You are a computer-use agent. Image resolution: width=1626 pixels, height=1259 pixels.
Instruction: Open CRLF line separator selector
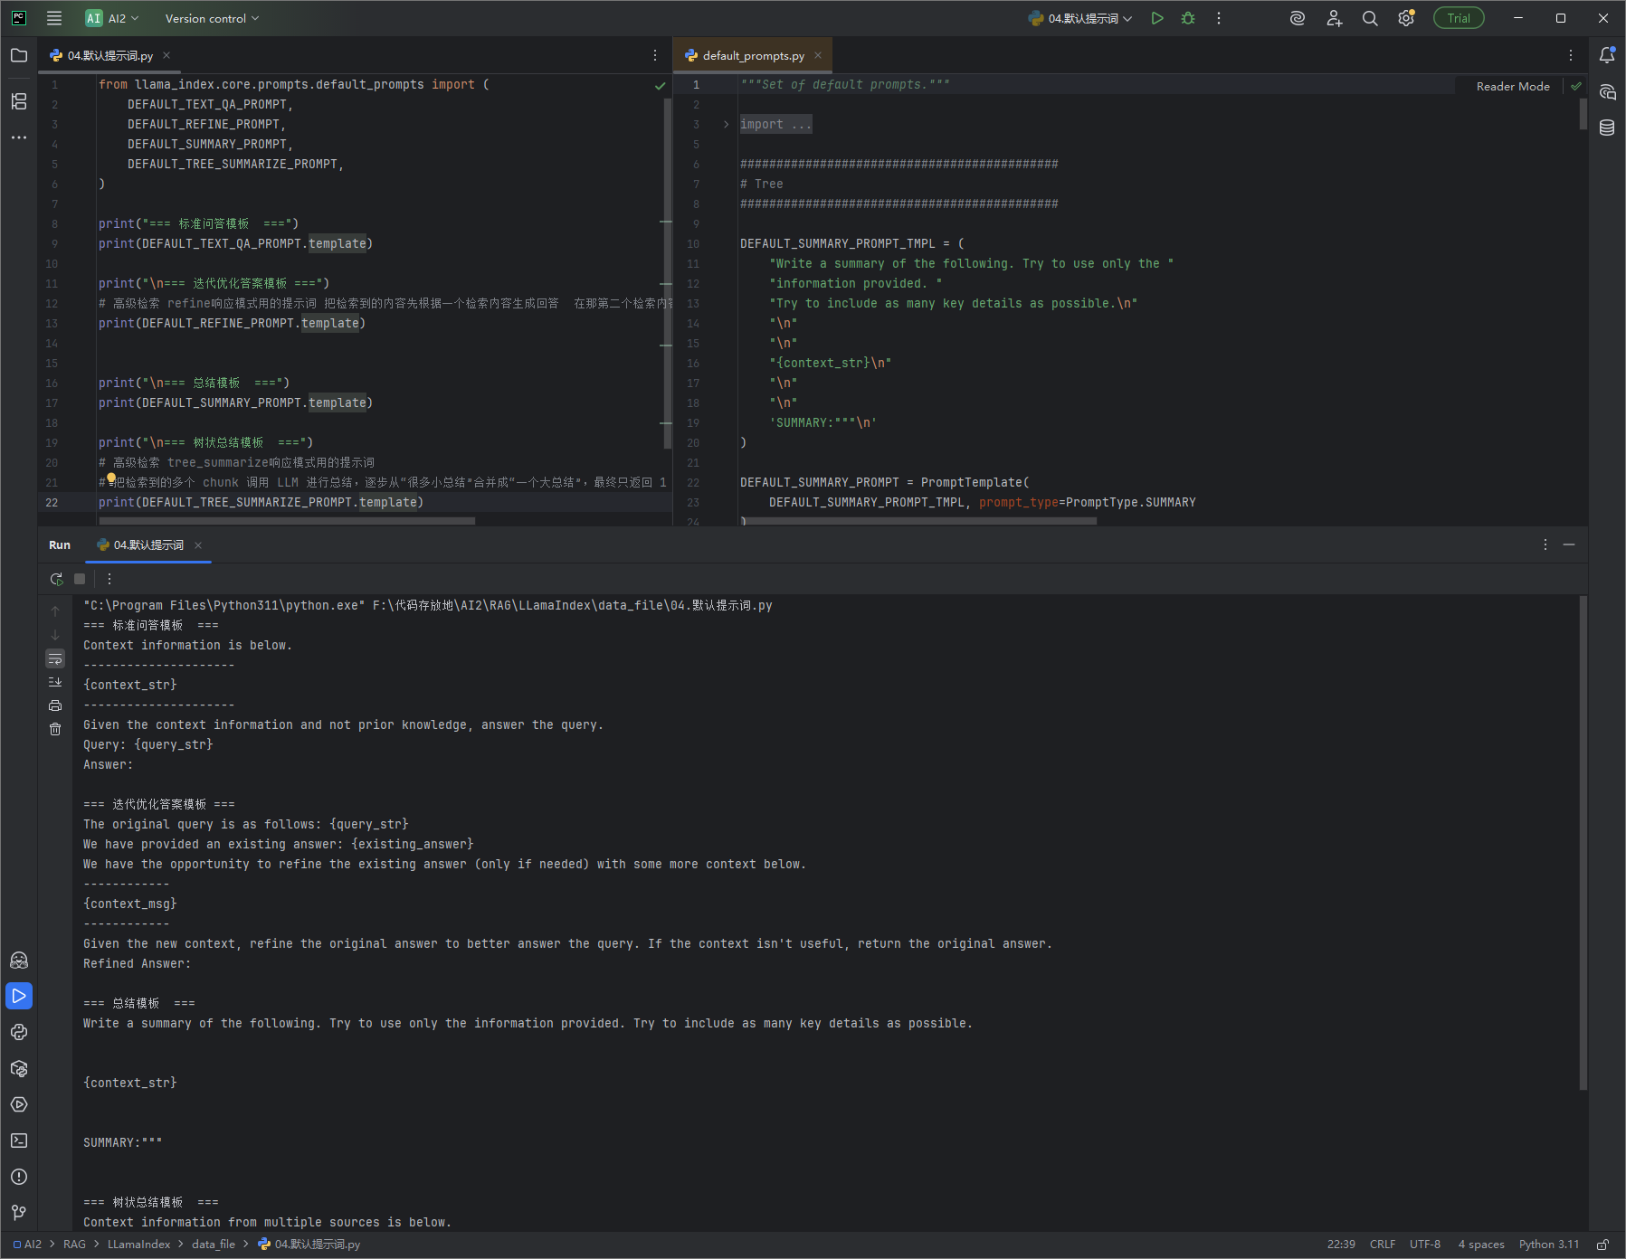[1383, 1245]
